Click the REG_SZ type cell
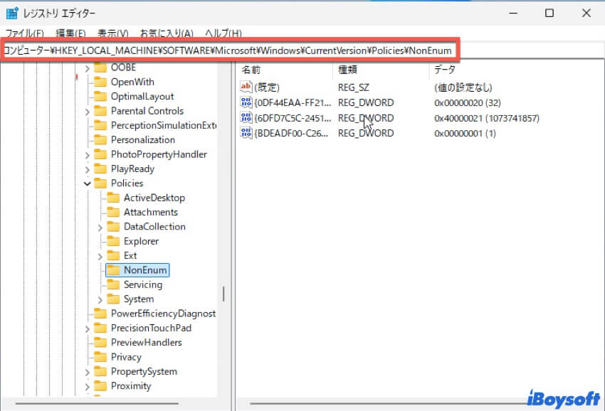The image size is (605, 411). 354,87
